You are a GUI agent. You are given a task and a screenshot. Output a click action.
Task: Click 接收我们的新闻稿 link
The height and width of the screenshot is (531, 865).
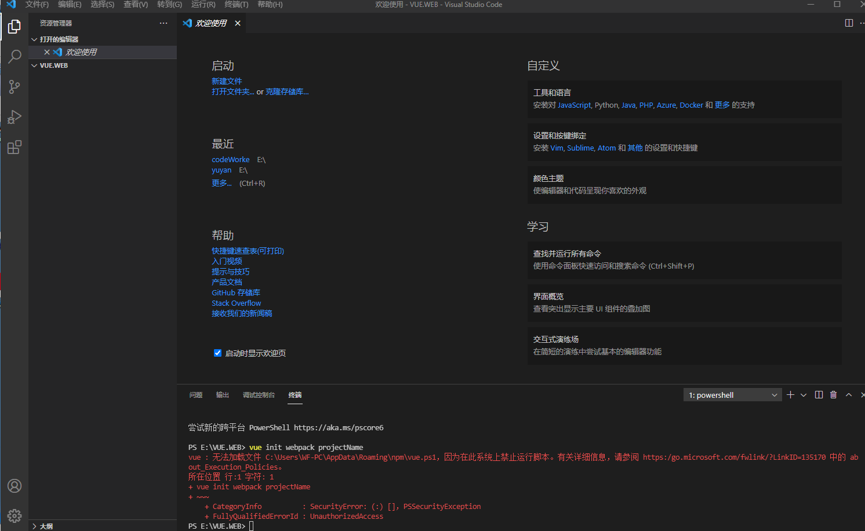242,313
